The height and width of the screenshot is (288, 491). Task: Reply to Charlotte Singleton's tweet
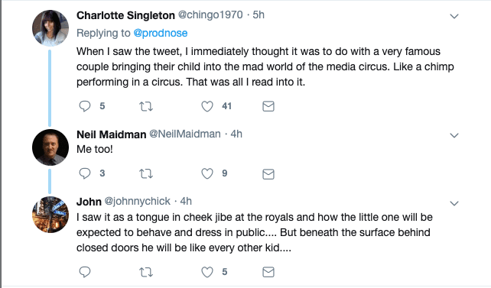(x=85, y=106)
